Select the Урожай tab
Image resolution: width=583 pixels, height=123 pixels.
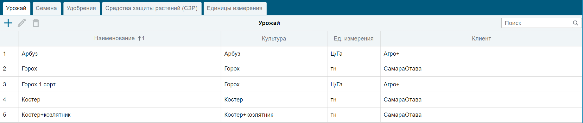point(16,8)
